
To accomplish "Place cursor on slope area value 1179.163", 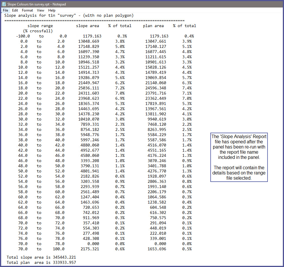I will click(92, 36).
